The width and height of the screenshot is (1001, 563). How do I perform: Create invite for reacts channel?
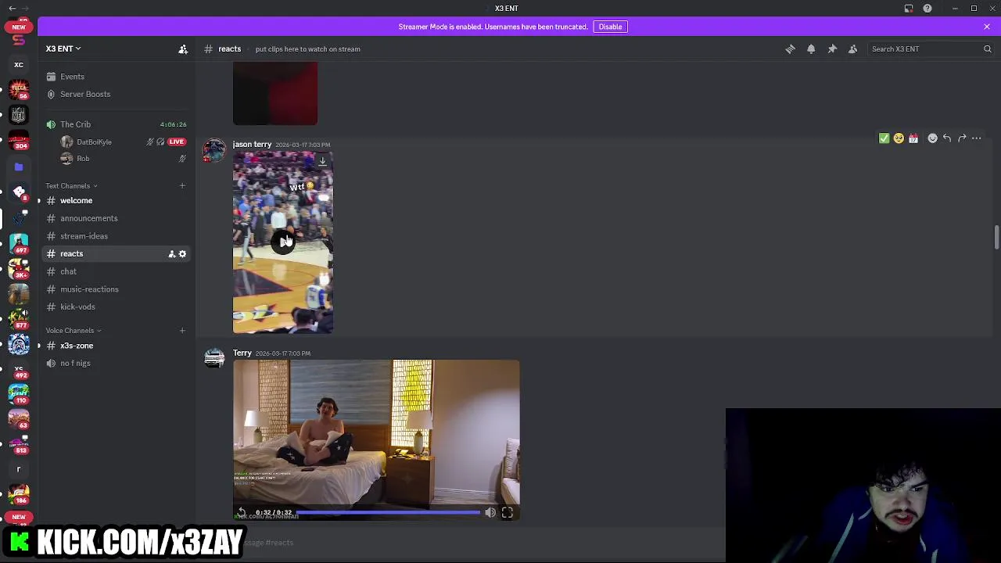[x=172, y=254]
